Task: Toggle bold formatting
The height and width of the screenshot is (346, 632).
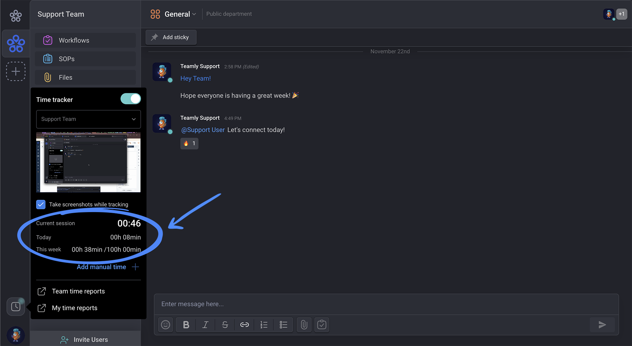Action: tap(186, 325)
